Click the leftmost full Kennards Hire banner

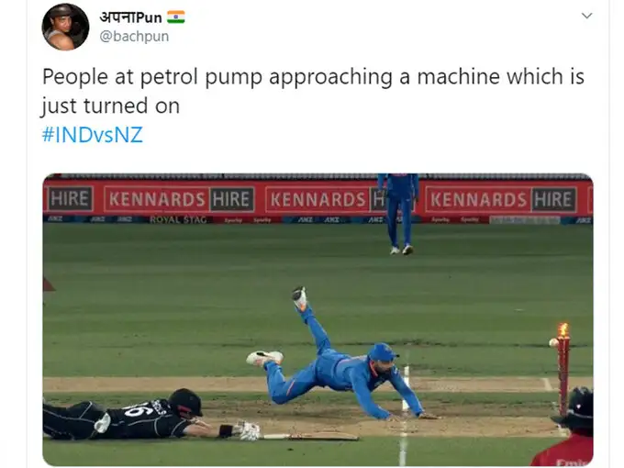coord(179,199)
